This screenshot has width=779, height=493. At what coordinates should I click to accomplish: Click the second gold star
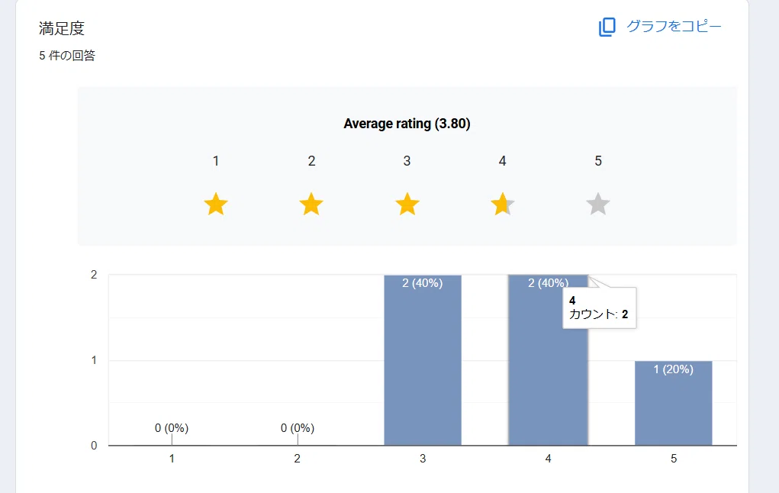[x=311, y=204]
